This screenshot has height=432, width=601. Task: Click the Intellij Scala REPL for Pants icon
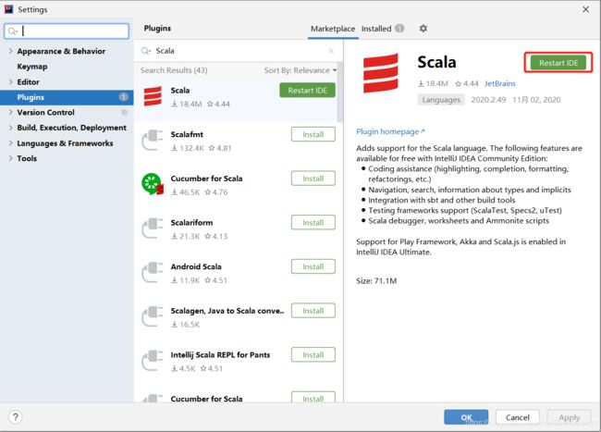tap(153, 361)
